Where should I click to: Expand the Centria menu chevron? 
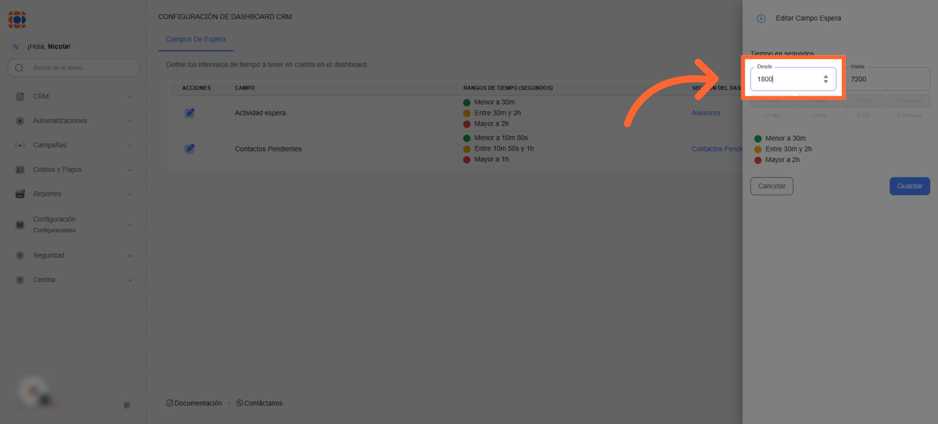coord(131,280)
